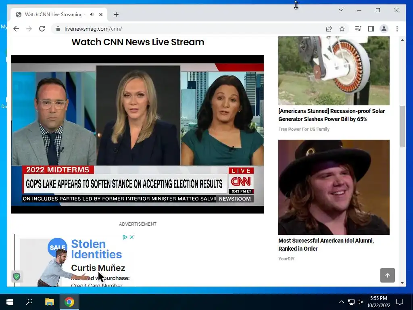Open the Windows notification center
Viewport: 413px width, 310px height.
[400, 302]
